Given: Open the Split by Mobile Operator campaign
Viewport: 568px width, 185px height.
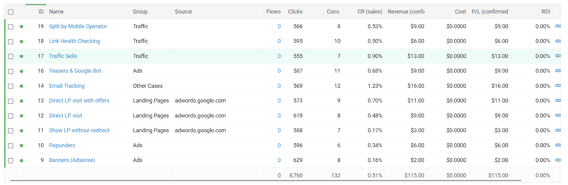Looking at the screenshot, I should 78,26.
